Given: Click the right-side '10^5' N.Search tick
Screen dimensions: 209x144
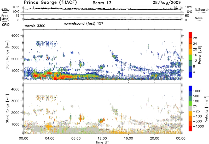Looking at the screenshot, I should tap(188, 7).
